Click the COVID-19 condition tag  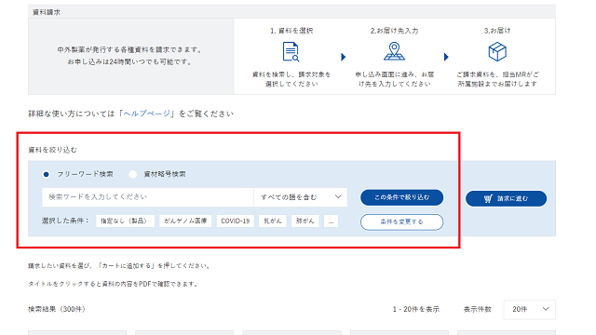[236, 221]
